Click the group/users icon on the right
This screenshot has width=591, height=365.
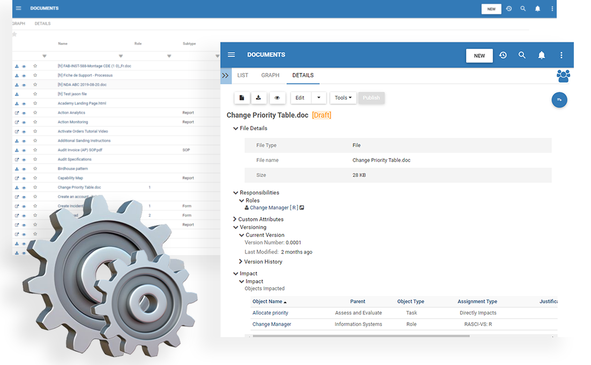[x=563, y=76]
